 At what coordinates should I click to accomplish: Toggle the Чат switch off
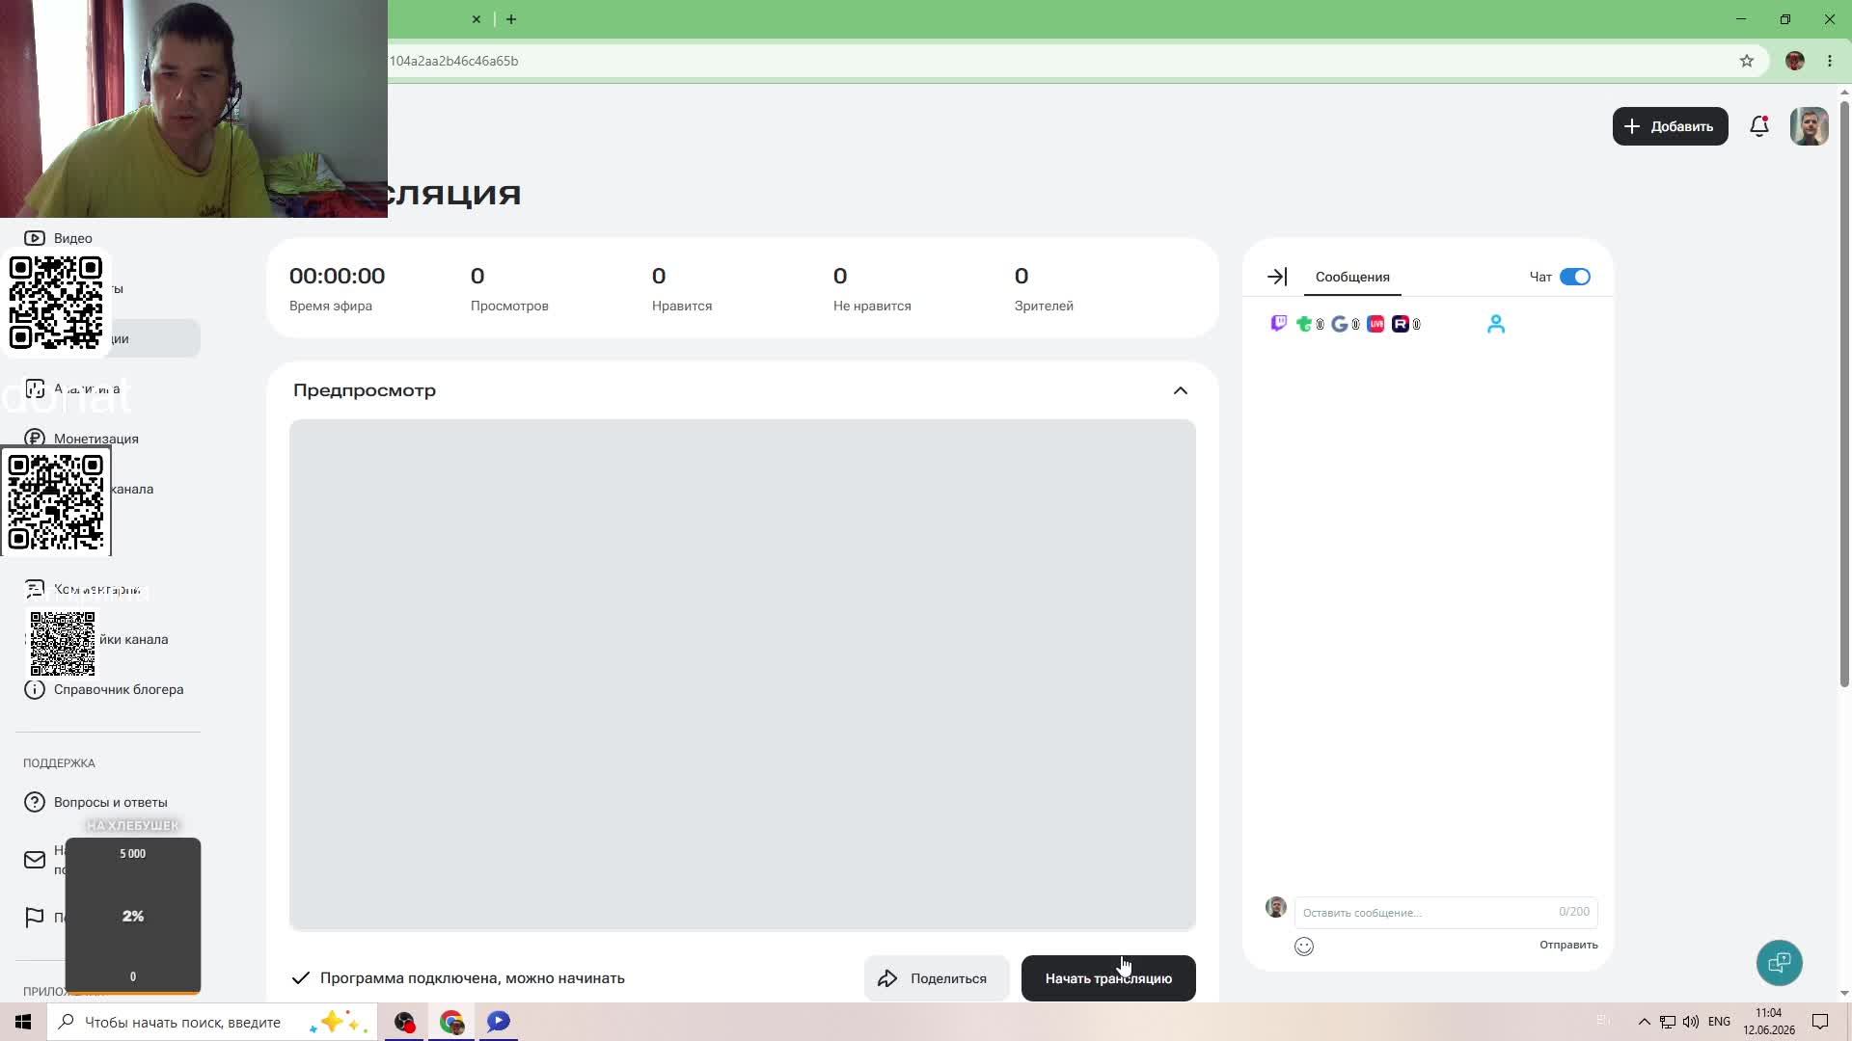tap(1575, 277)
